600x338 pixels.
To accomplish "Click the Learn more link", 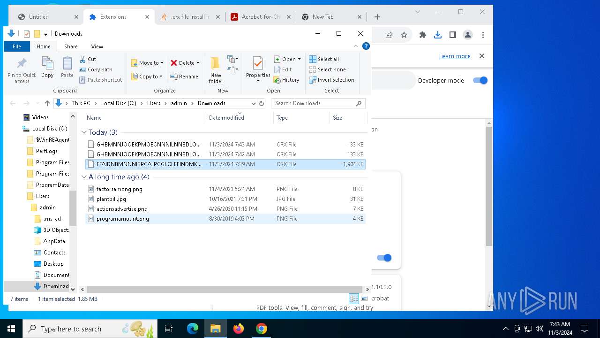I will coord(455,56).
